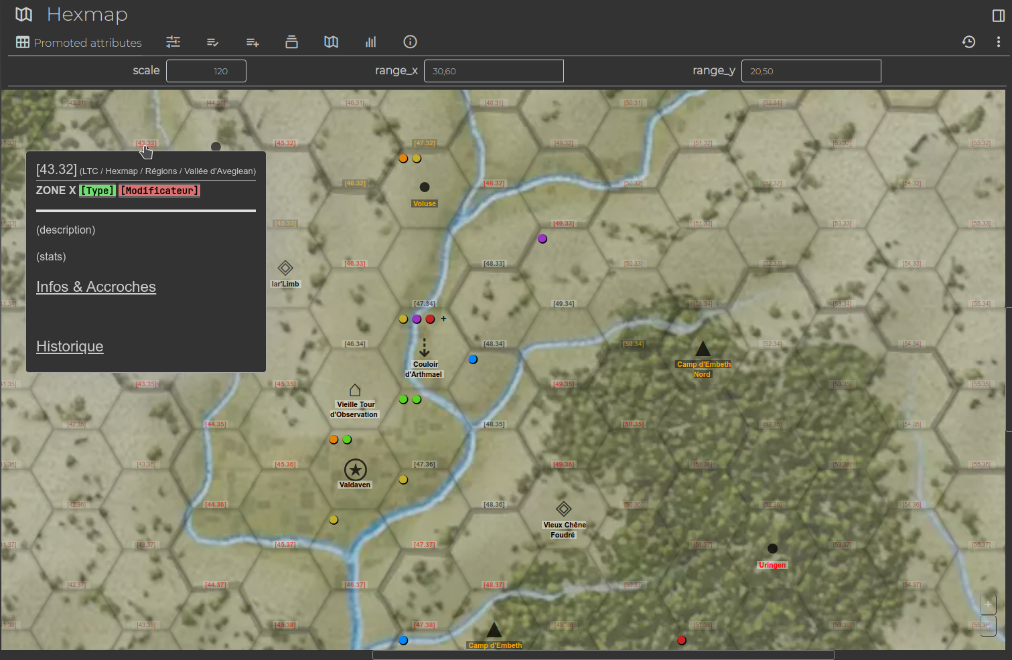Click the Camp d'Embeth Nord triangle marker
Screen dimensions: 1012x660
(x=703, y=349)
